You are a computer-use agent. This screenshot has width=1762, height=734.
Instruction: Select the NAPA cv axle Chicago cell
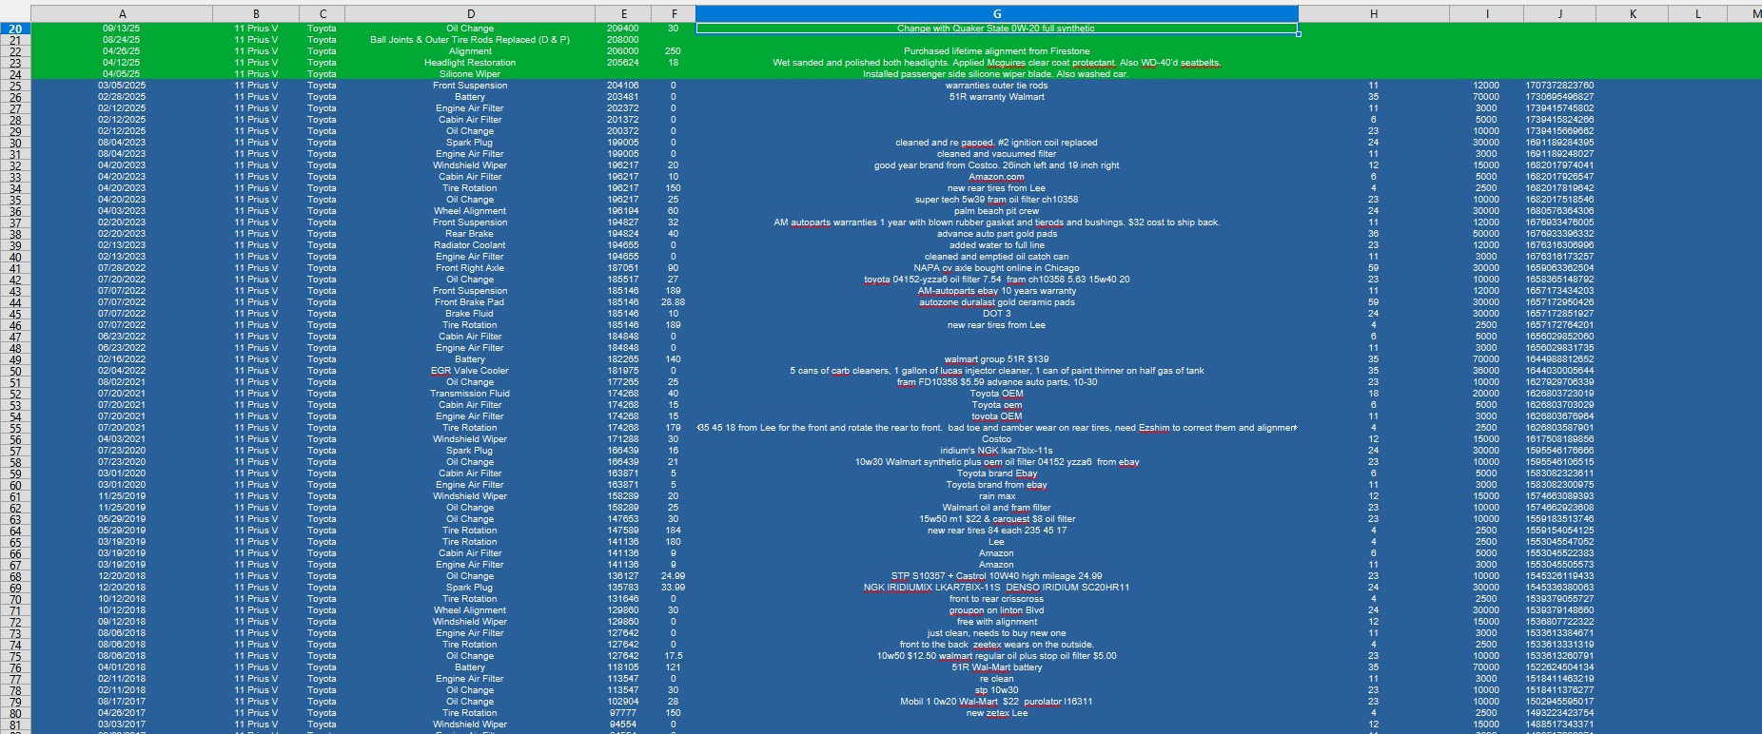click(997, 268)
